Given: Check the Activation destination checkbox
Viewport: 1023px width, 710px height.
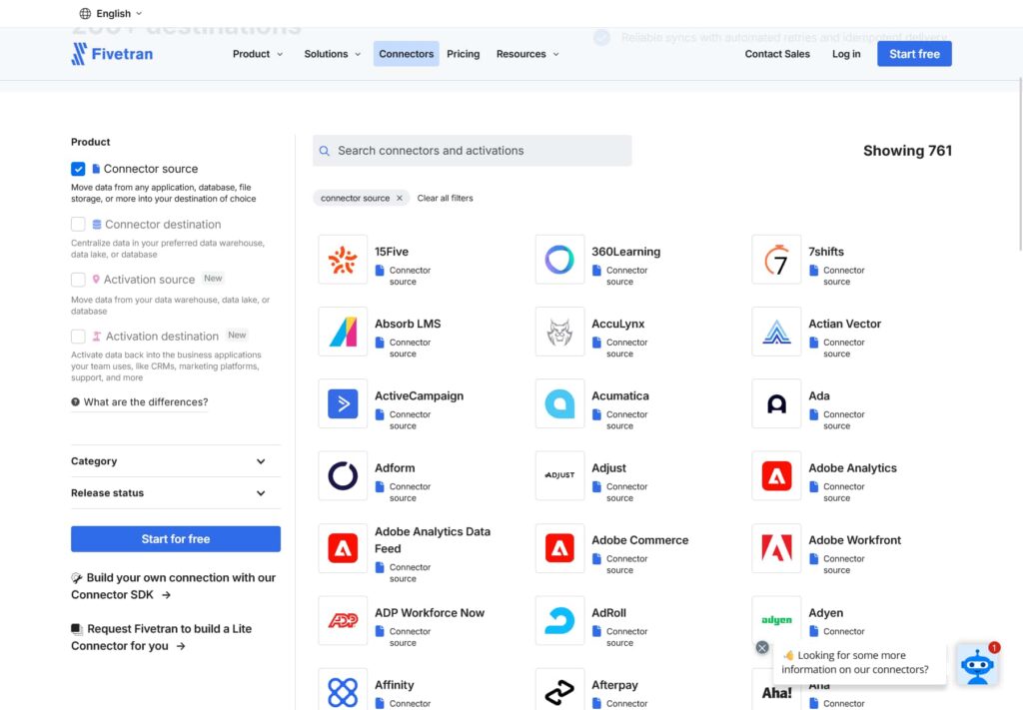Looking at the screenshot, I should 78,337.
